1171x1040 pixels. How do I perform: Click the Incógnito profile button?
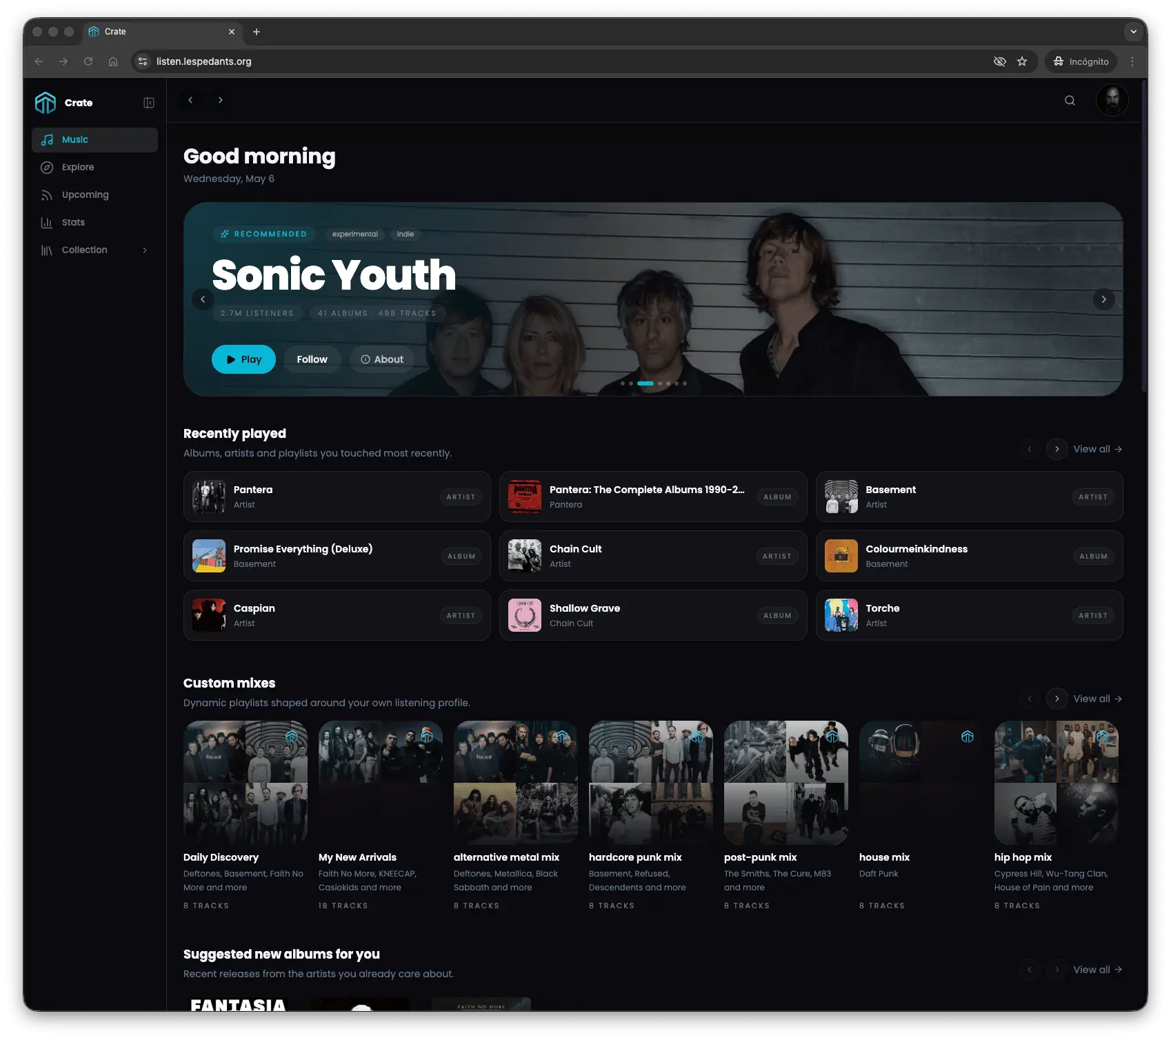coord(1081,61)
